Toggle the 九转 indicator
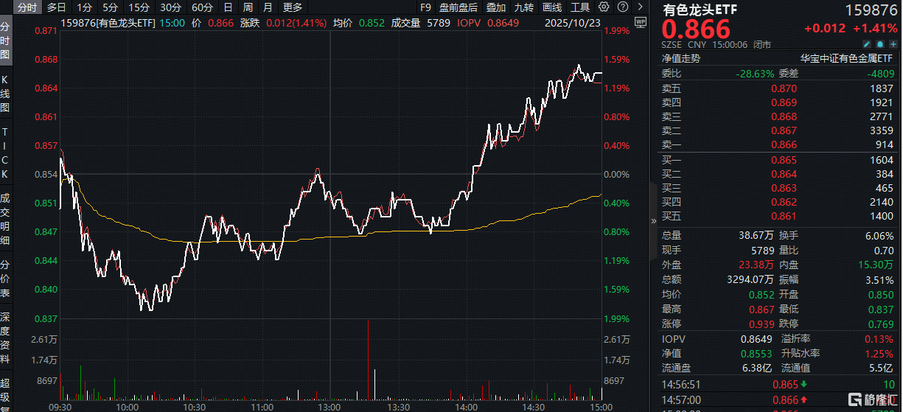Viewport: 903px width, 412px height. 524,7
